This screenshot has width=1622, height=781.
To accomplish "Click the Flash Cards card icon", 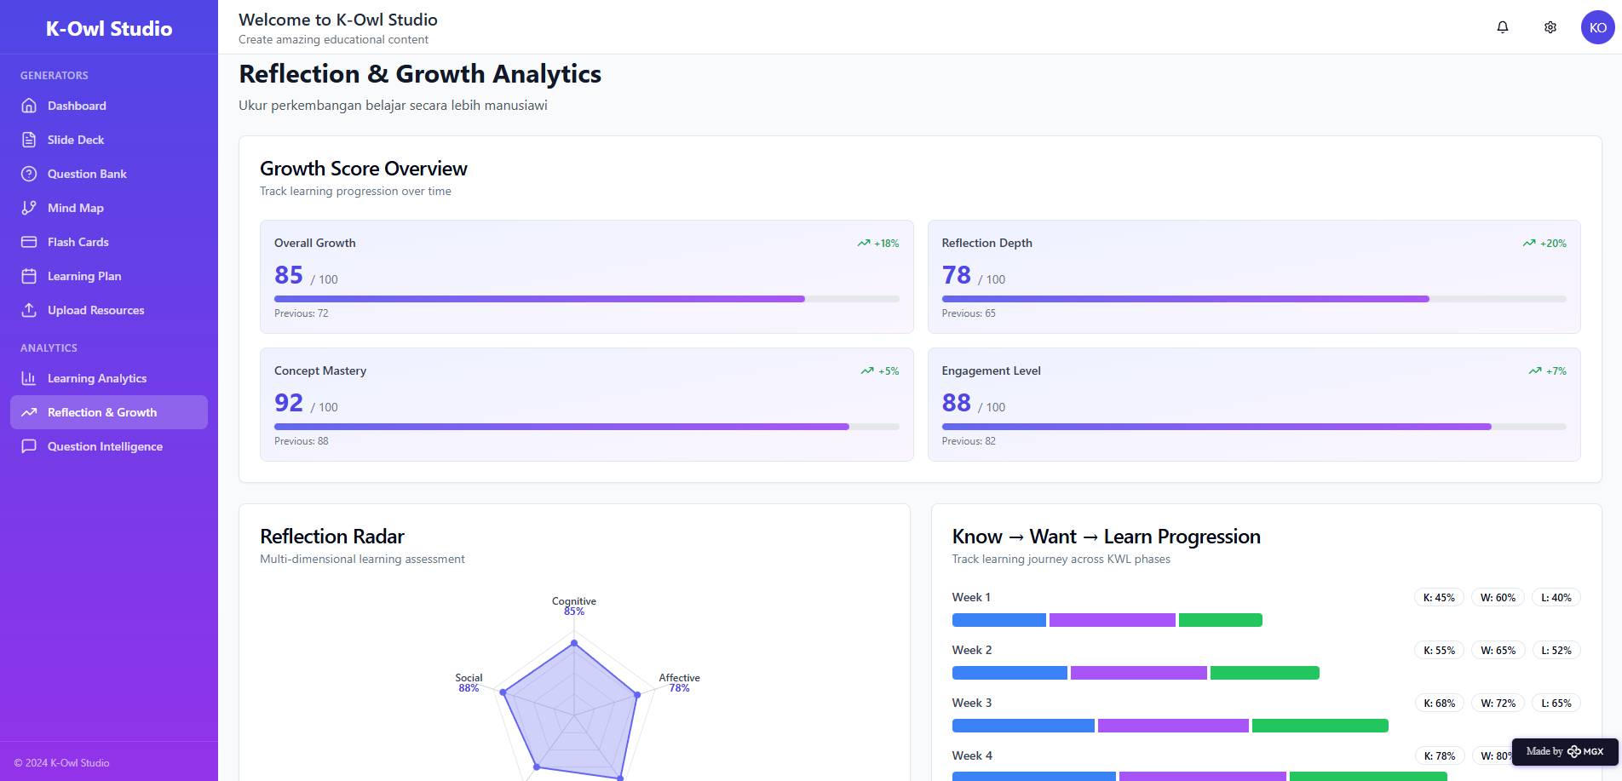I will 29,242.
